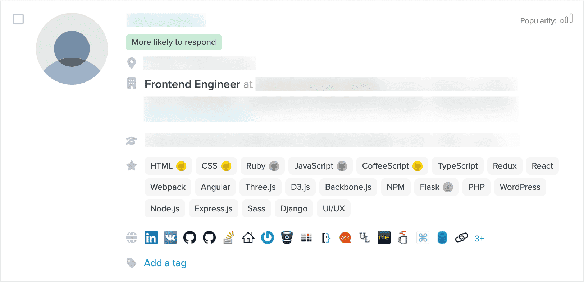Open the Stack Overflow profile icon
The height and width of the screenshot is (282, 584).
click(229, 238)
